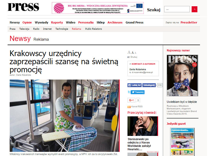The height and width of the screenshot is (156, 211).
Task: Share the article via the Tweetnij button
Action: (x=137, y=92)
